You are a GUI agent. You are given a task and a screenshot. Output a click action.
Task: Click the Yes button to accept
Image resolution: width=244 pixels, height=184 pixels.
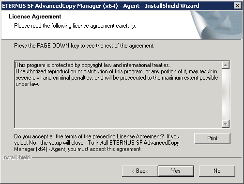tap(176, 171)
